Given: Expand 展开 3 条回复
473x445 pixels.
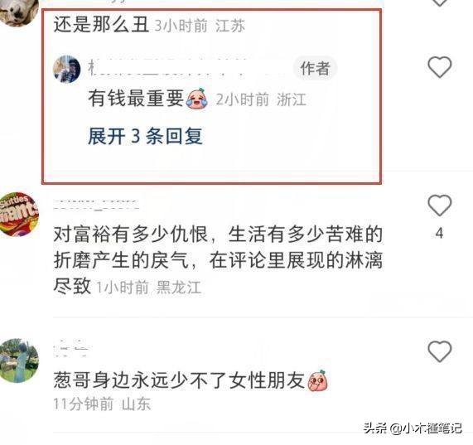Looking at the screenshot, I should [145, 137].
